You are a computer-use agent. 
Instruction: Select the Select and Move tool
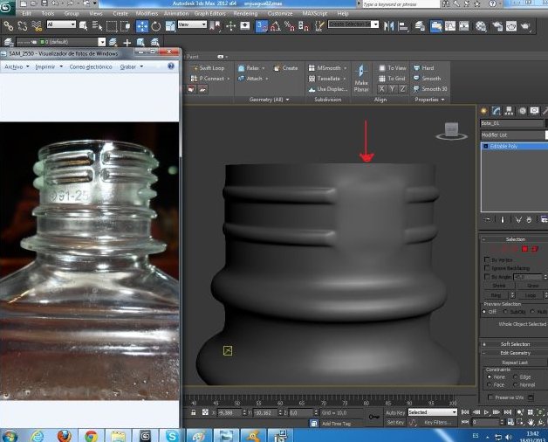142,26
